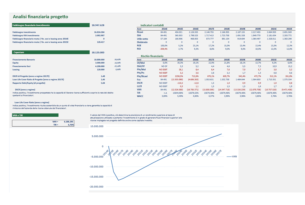Click the 2037E label on chart axis
The width and height of the screenshot is (305, 205).
[219, 152]
